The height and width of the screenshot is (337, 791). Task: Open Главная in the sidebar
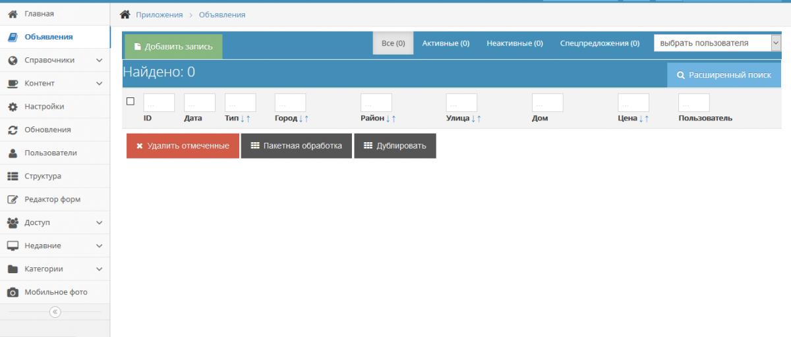point(55,14)
